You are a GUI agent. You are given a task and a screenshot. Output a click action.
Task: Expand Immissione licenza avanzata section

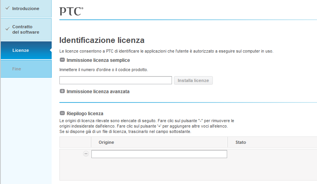click(x=62, y=91)
